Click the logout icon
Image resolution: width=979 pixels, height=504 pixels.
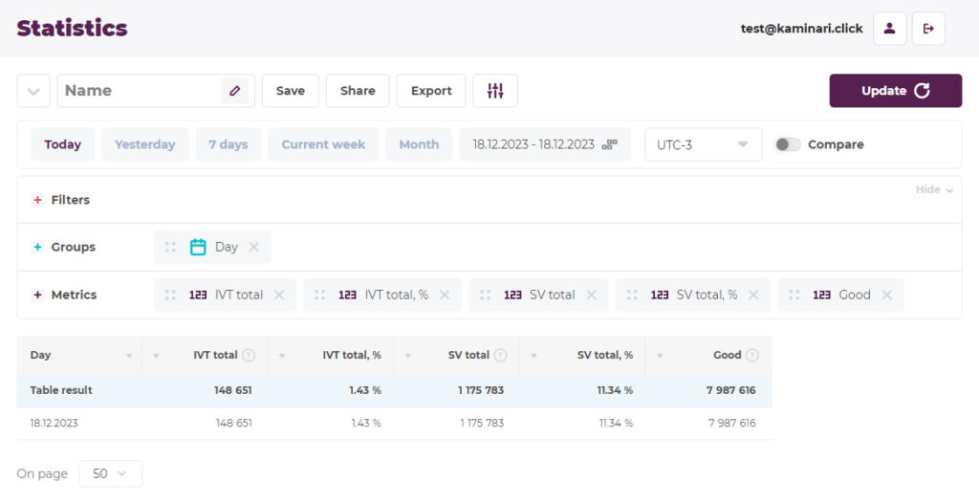click(x=928, y=29)
